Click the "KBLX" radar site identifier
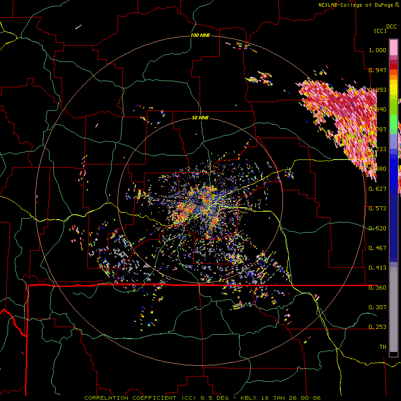The image size is (401, 401). click(249, 398)
